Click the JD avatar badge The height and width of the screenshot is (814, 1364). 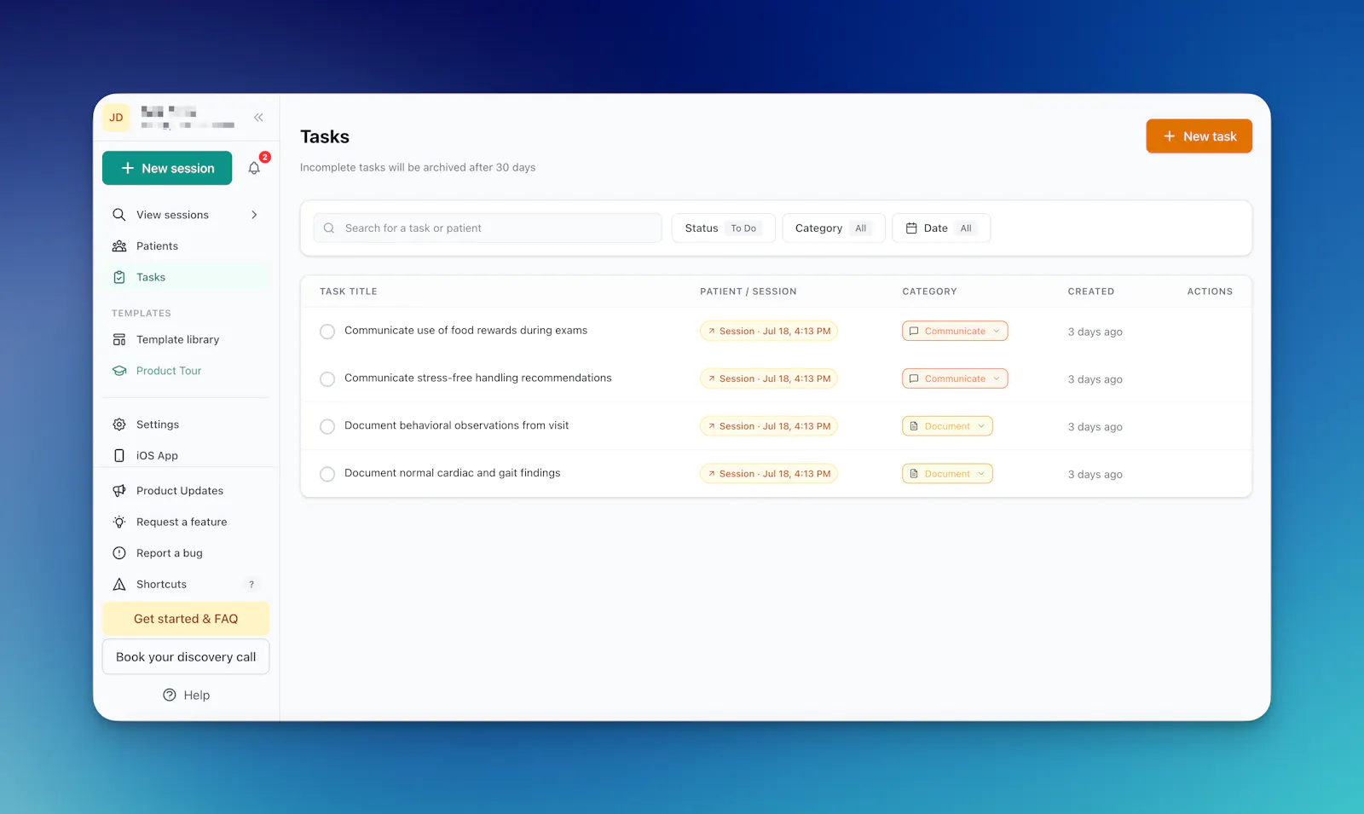click(x=116, y=118)
